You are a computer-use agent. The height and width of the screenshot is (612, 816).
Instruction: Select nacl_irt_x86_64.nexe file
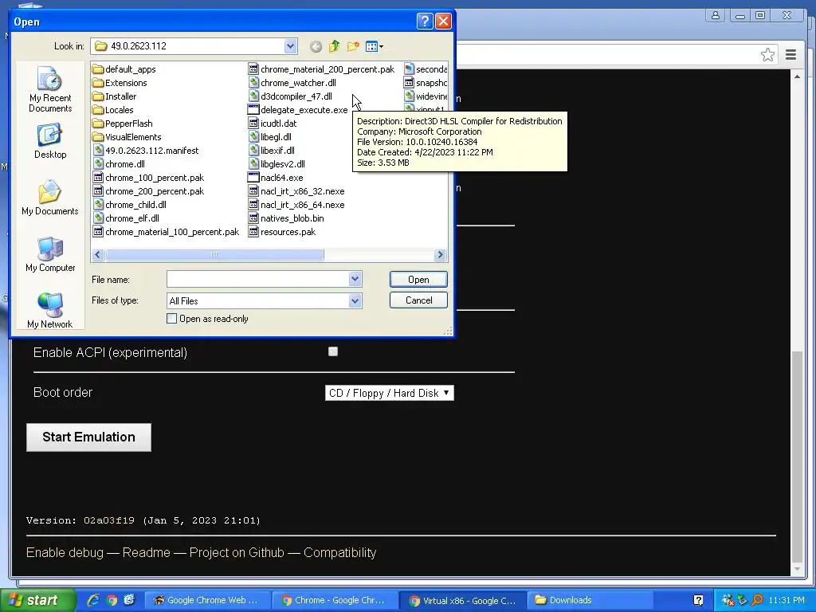pos(296,205)
